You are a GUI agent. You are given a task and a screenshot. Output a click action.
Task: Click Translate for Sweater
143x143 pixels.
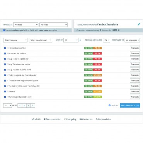(135, 92)
